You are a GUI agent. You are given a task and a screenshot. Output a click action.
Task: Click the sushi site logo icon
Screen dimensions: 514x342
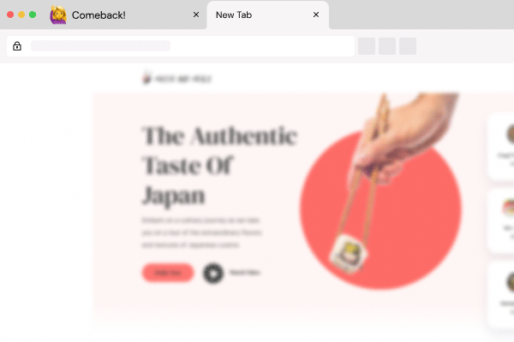(146, 78)
